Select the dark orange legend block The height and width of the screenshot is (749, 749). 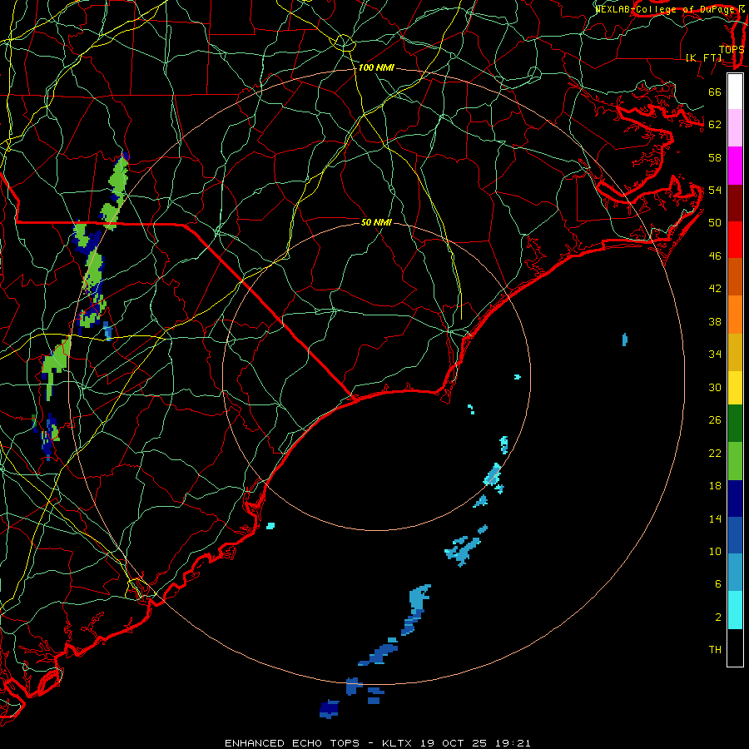pos(735,277)
